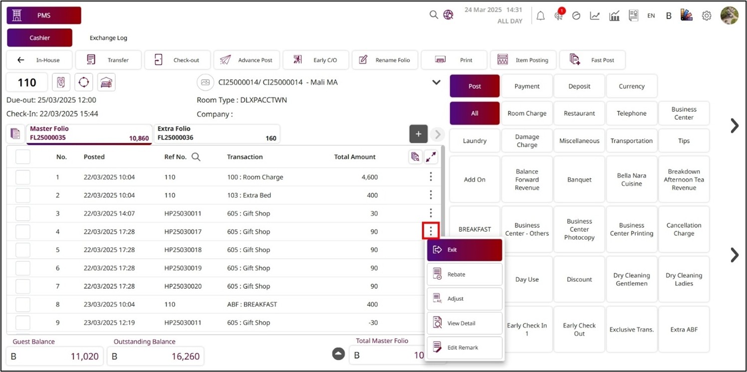747x372 pixels.
Task: Open three-dot menu for Room Charge row
Action: 431,177
